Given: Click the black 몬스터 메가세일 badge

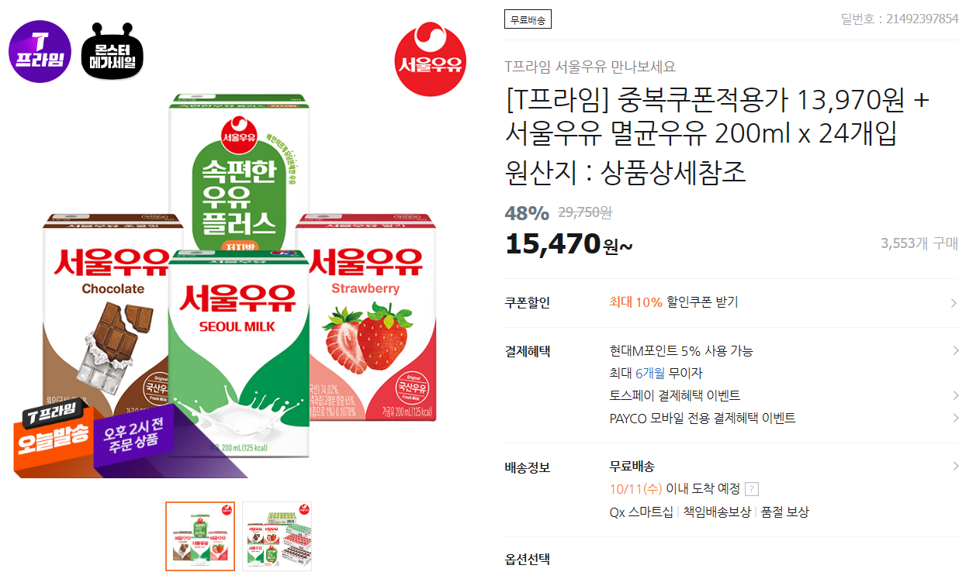Looking at the screenshot, I should [x=113, y=50].
